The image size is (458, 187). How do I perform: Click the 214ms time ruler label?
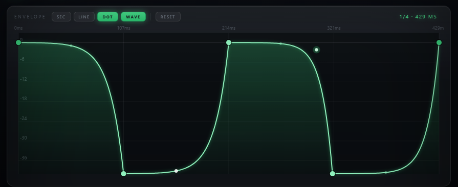point(229,28)
